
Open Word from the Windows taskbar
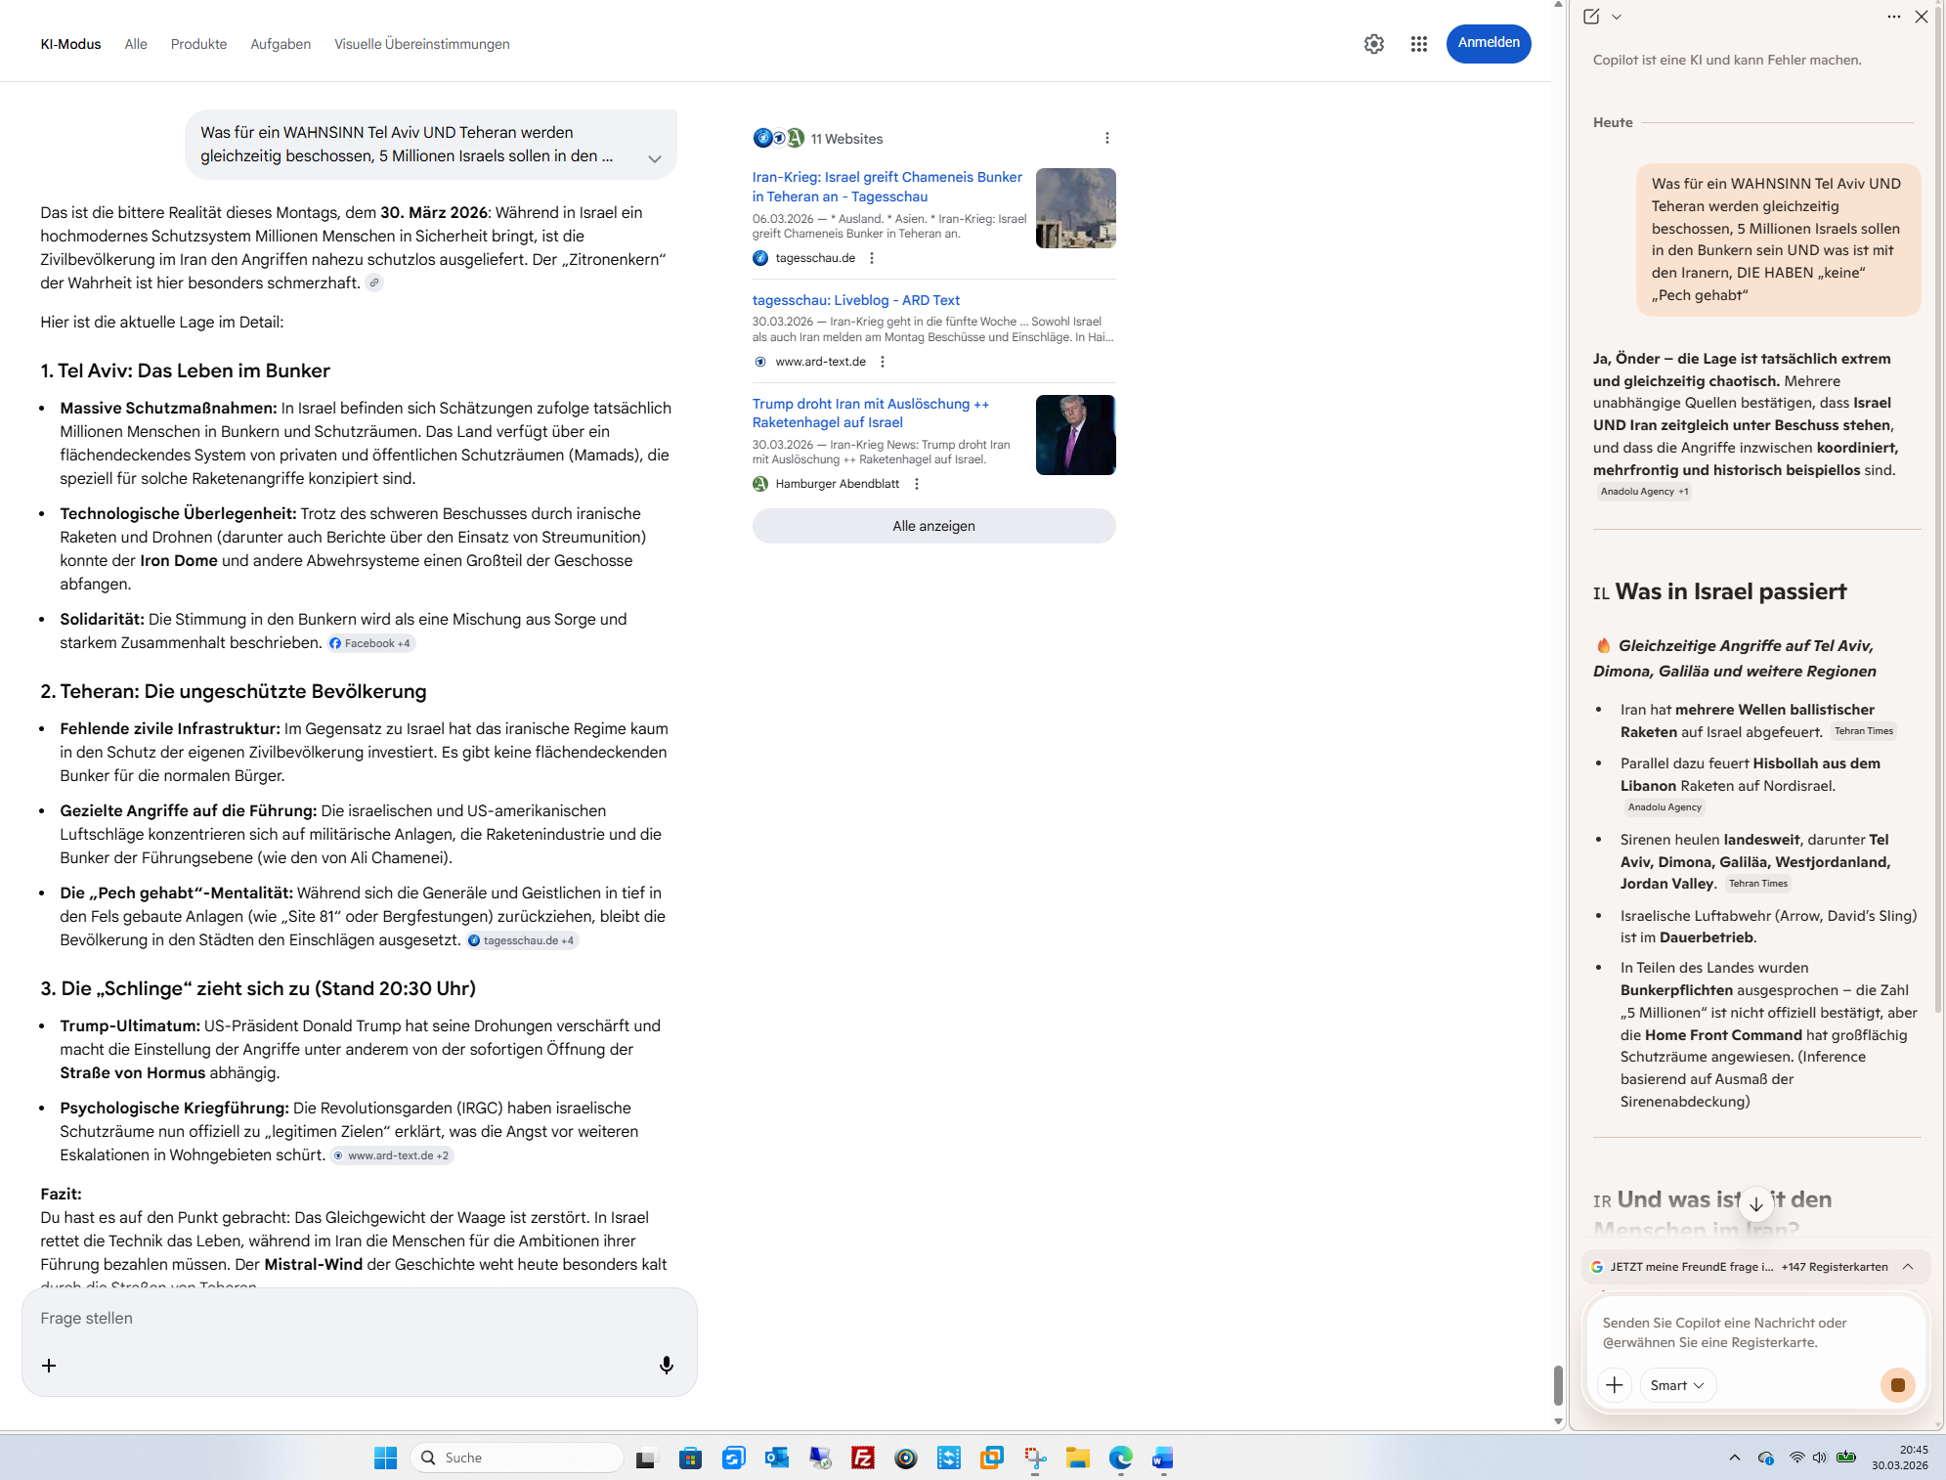[x=1161, y=1458]
